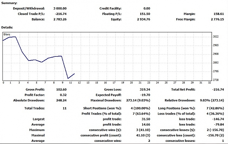Viewport: 228px width, 144px height.
Task: Click largest profit trade value 31.50
Action: 146,119
